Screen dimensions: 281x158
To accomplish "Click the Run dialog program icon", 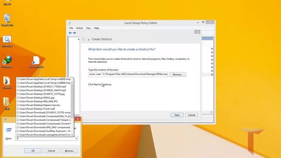I will click(8, 130).
